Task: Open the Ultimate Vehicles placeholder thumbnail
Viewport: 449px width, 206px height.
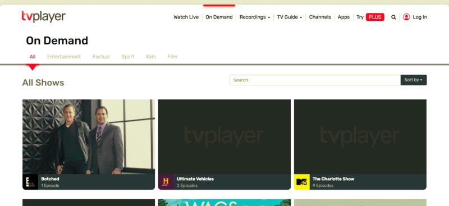Action: [x=224, y=136]
